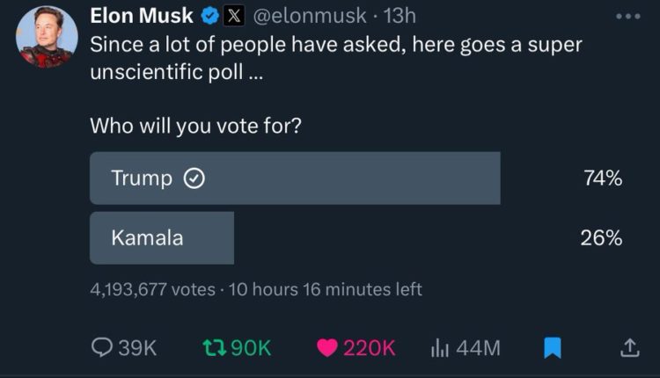
Task: Open Elon Musk's profile picture
Action: coord(46,40)
